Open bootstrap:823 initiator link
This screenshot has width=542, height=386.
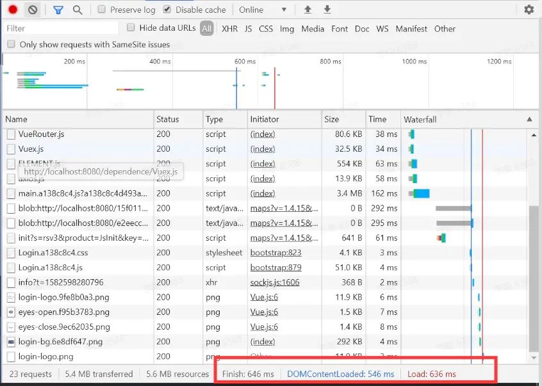pyautogui.click(x=276, y=253)
